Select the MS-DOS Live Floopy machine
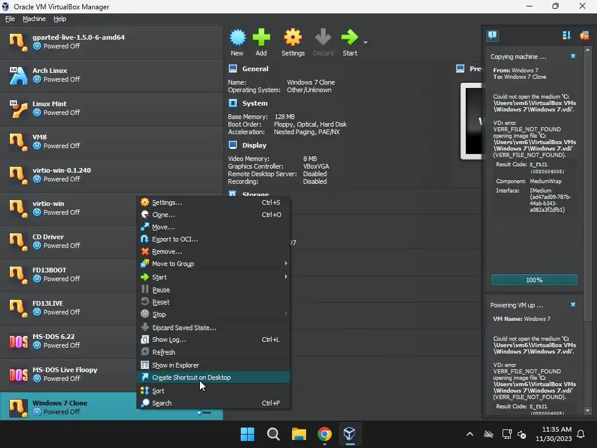Image resolution: width=597 pixels, height=448 pixels. (69, 374)
